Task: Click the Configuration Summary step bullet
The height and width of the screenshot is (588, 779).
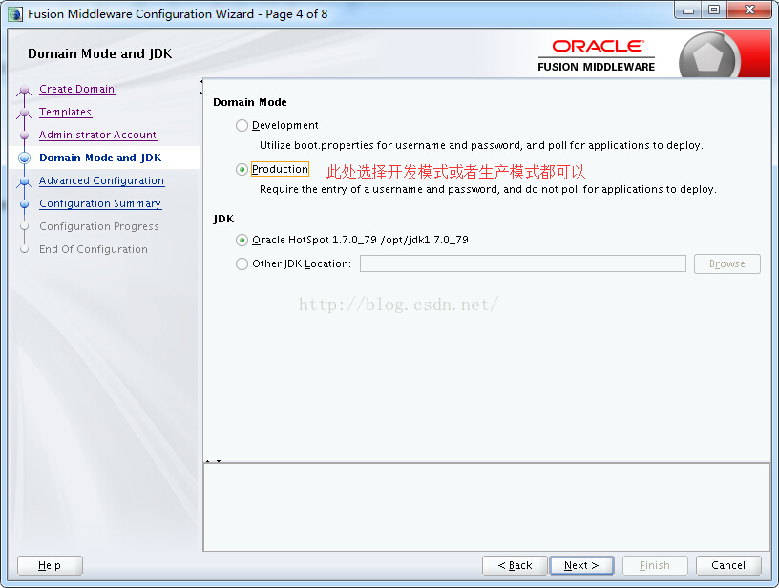Action: coord(25,203)
